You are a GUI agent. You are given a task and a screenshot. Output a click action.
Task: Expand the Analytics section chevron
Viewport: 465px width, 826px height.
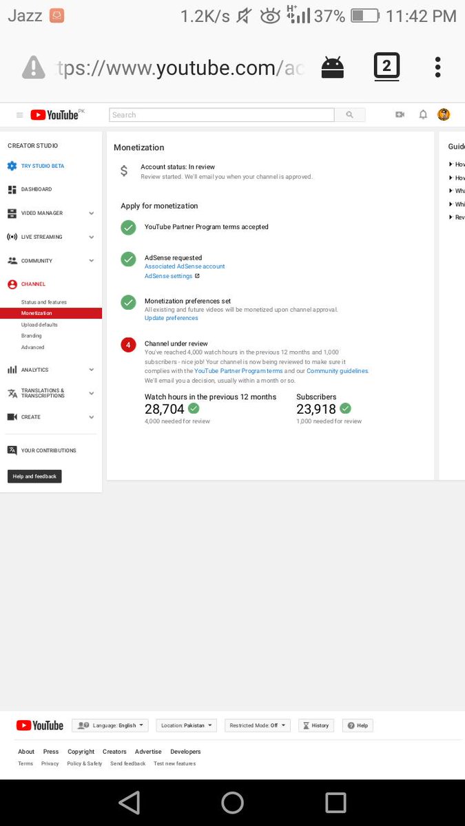pyautogui.click(x=92, y=370)
